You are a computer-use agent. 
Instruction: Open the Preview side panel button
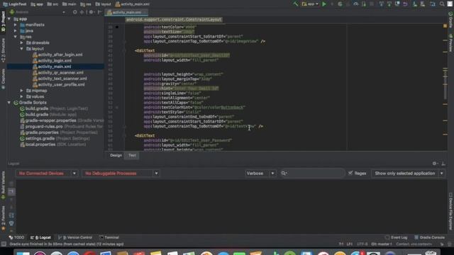pyautogui.click(x=451, y=42)
